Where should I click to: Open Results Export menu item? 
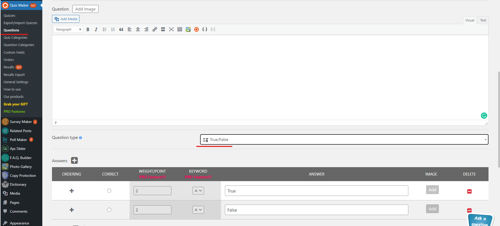tap(14, 75)
